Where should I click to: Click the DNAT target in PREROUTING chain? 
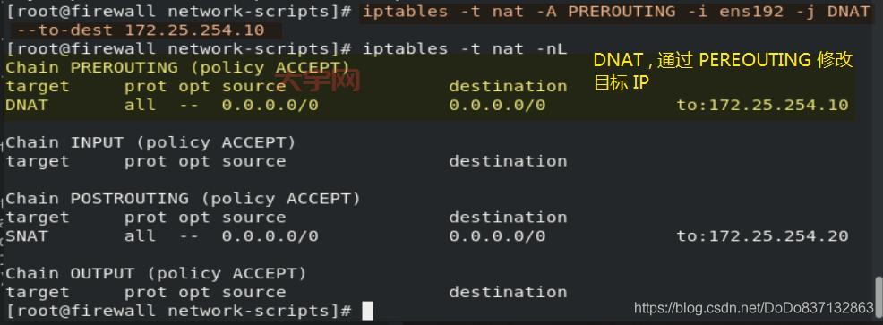coord(27,105)
